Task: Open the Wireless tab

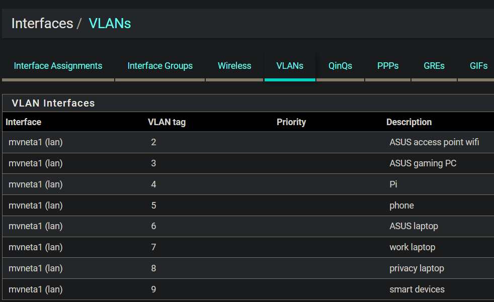Action: (x=234, y=66)
